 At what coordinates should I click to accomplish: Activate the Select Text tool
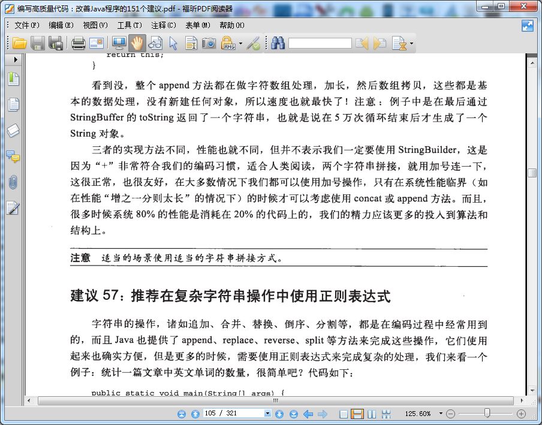[191, 44]
